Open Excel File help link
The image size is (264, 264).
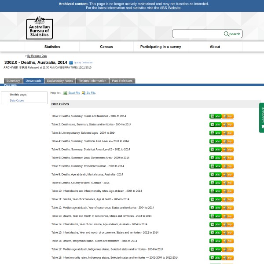[74, 93]
